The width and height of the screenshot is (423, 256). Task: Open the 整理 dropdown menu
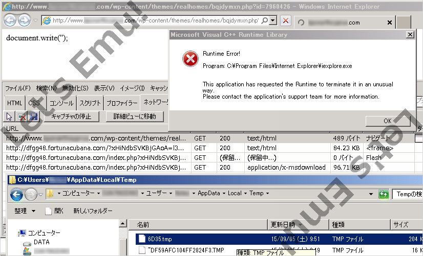click(x=25, y=211)
